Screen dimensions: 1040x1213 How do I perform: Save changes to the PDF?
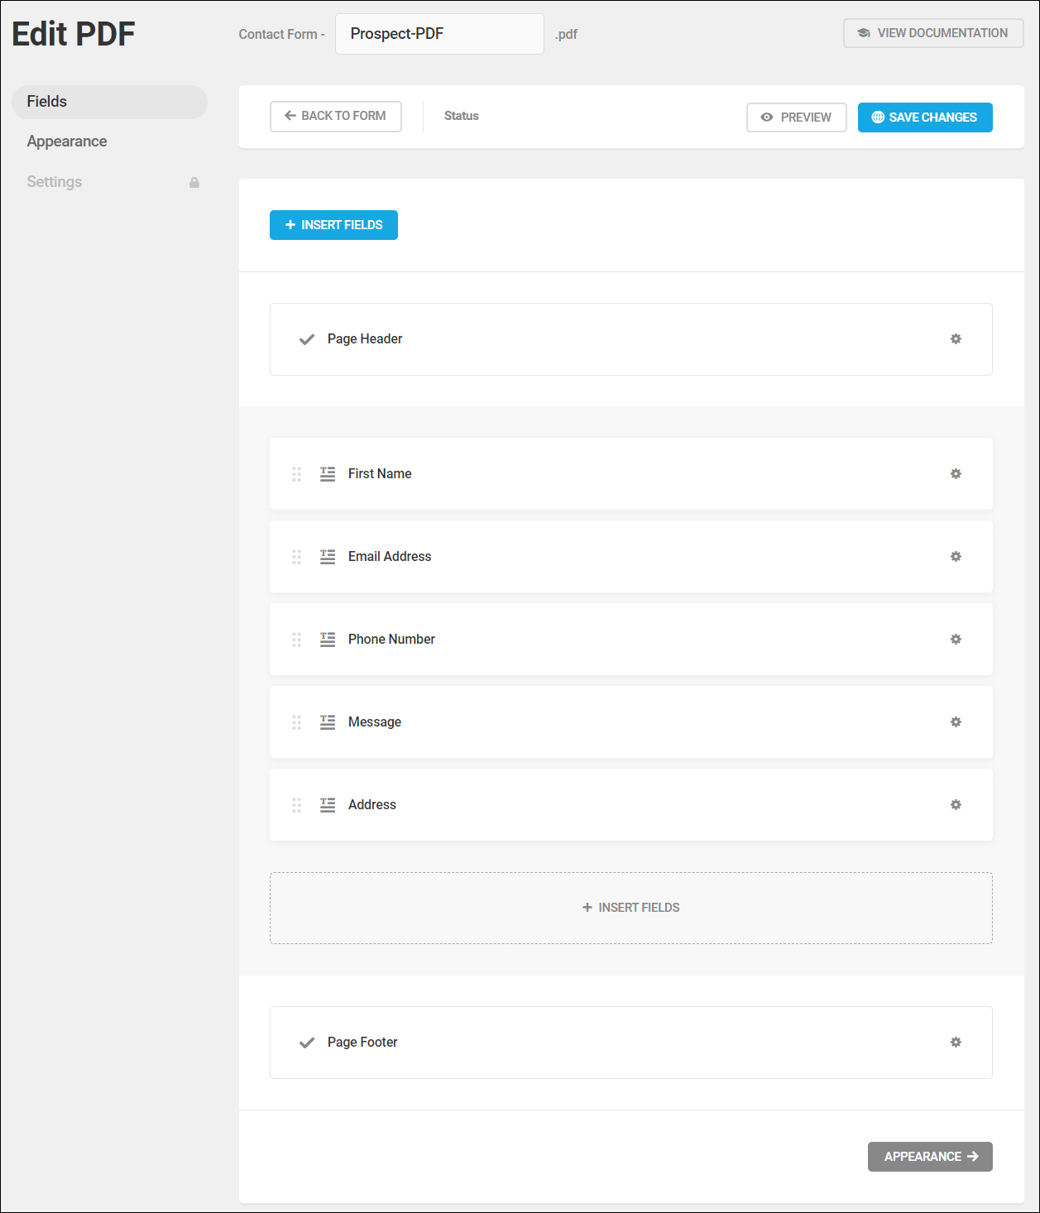coord(925,117)
